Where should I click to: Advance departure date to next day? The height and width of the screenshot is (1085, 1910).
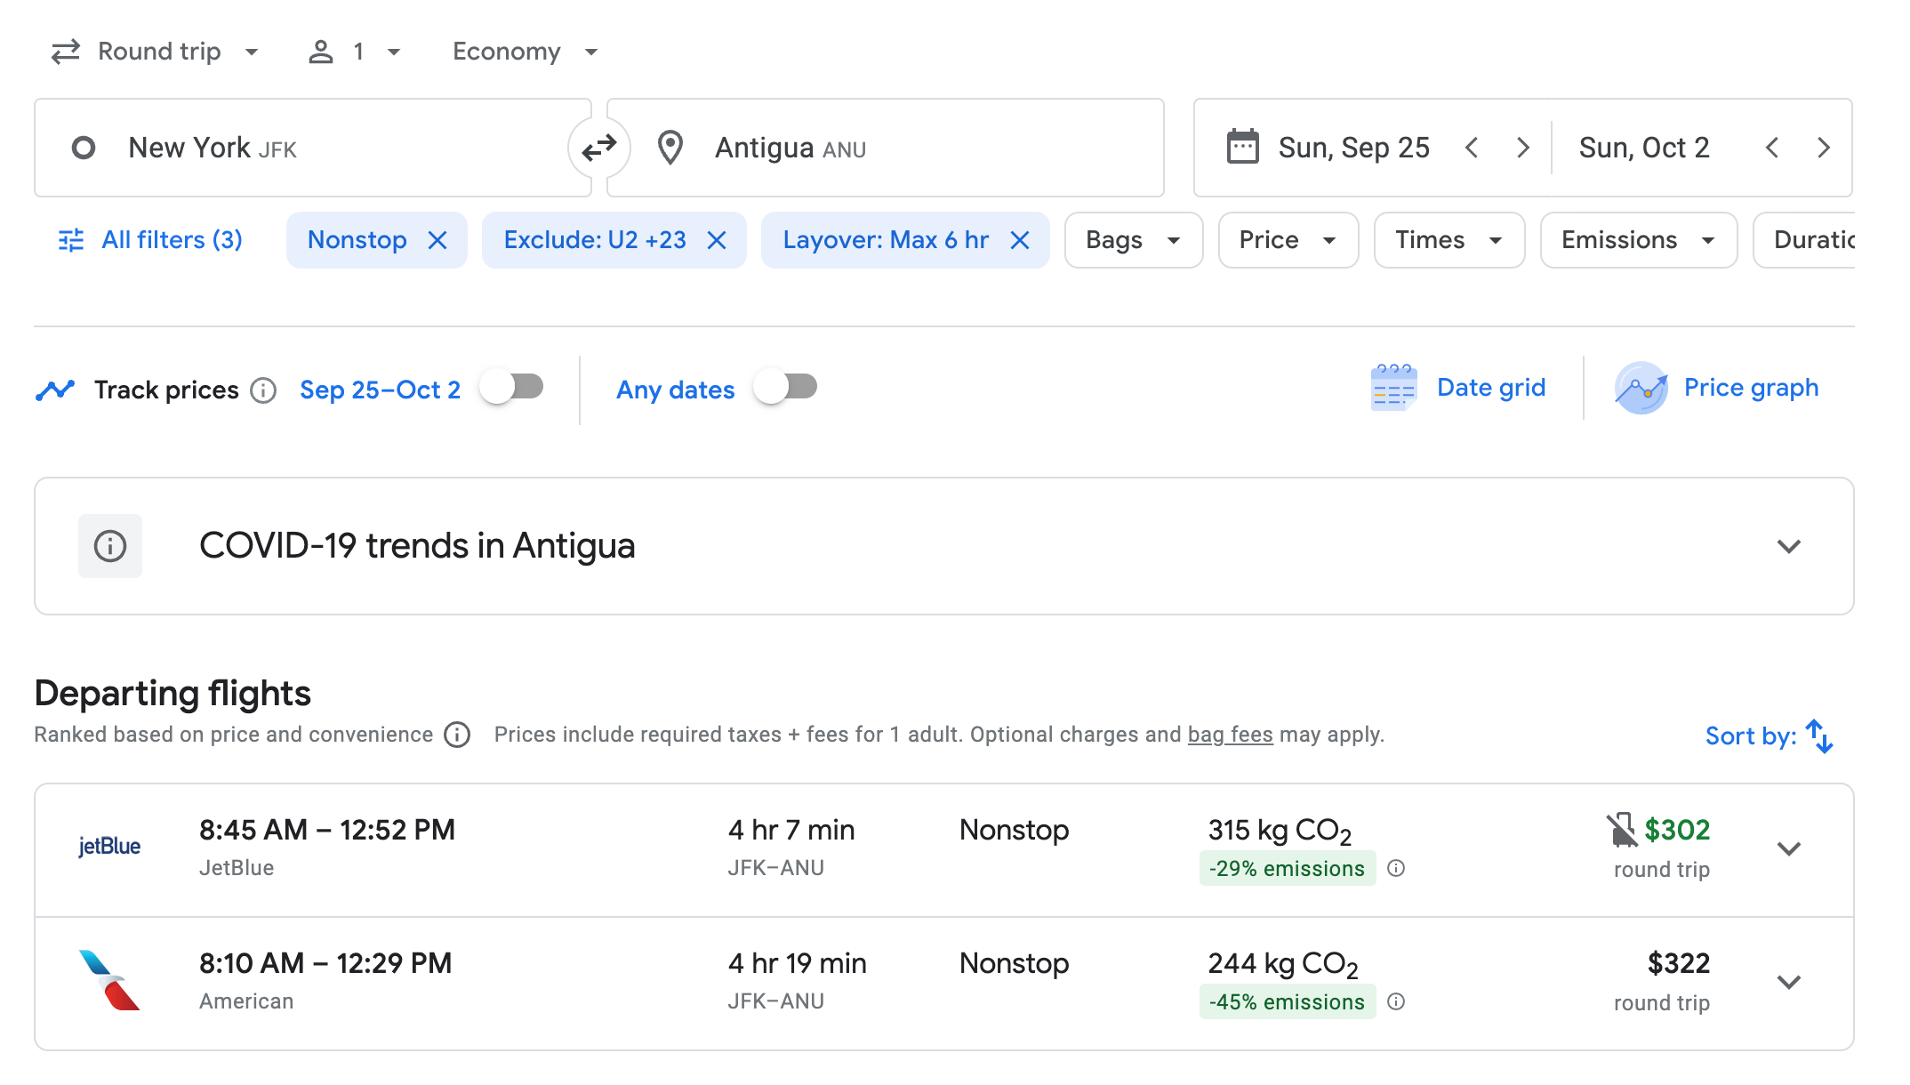[x=1523, y=148]
